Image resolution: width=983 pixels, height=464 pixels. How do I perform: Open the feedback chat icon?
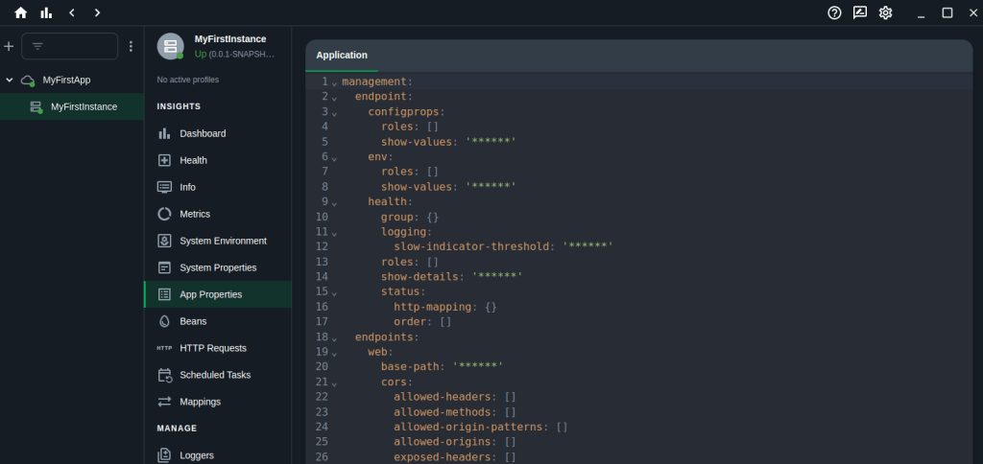pos(860,12)
